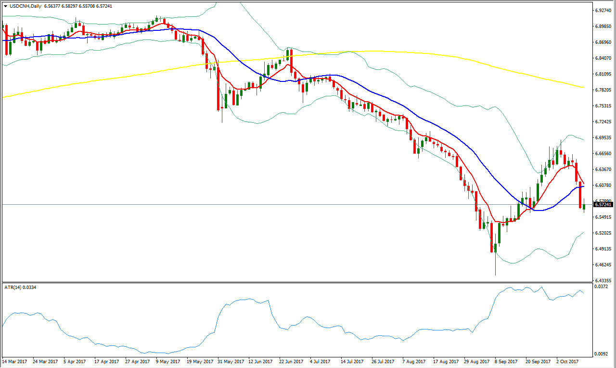Click the 22 Jun 2017 date label

tap(291, 361)
